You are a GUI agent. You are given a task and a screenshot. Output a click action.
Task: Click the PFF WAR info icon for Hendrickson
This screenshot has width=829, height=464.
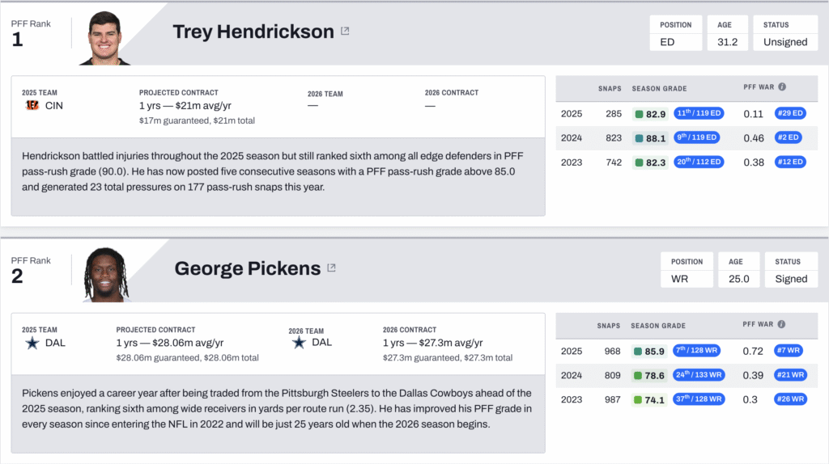coord(782,87)
